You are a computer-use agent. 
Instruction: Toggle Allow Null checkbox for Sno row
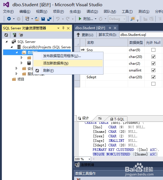coord(153,50)
